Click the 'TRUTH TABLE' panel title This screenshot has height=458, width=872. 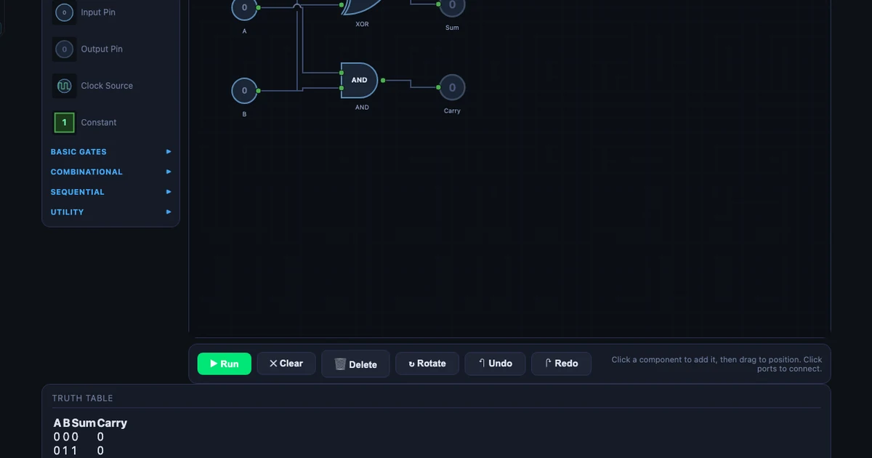pos(83,398)
